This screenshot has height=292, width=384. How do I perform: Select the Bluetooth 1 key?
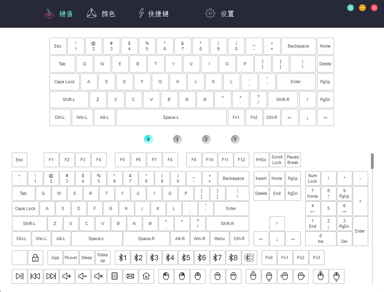(122, 258)
